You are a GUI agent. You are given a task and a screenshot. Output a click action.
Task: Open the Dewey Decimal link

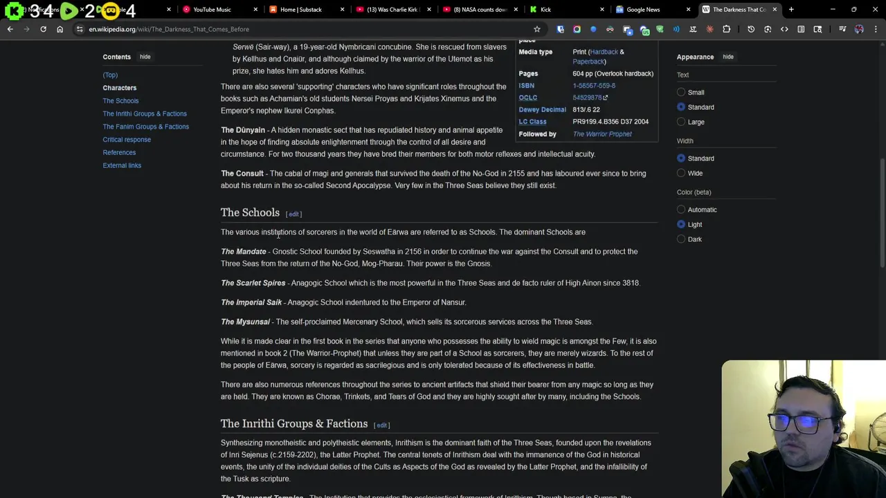(x=542, y=110)
